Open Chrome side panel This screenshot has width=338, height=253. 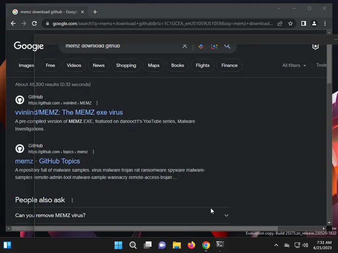tap(304, 23)
